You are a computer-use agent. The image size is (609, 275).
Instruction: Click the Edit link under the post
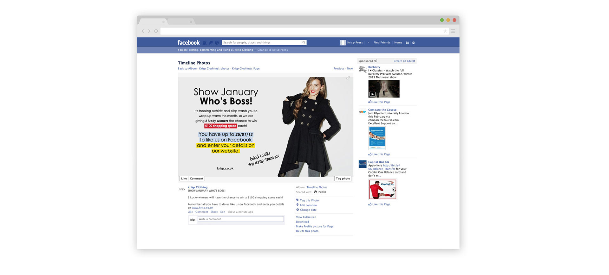pyautogui.click(x=223, y=212)
